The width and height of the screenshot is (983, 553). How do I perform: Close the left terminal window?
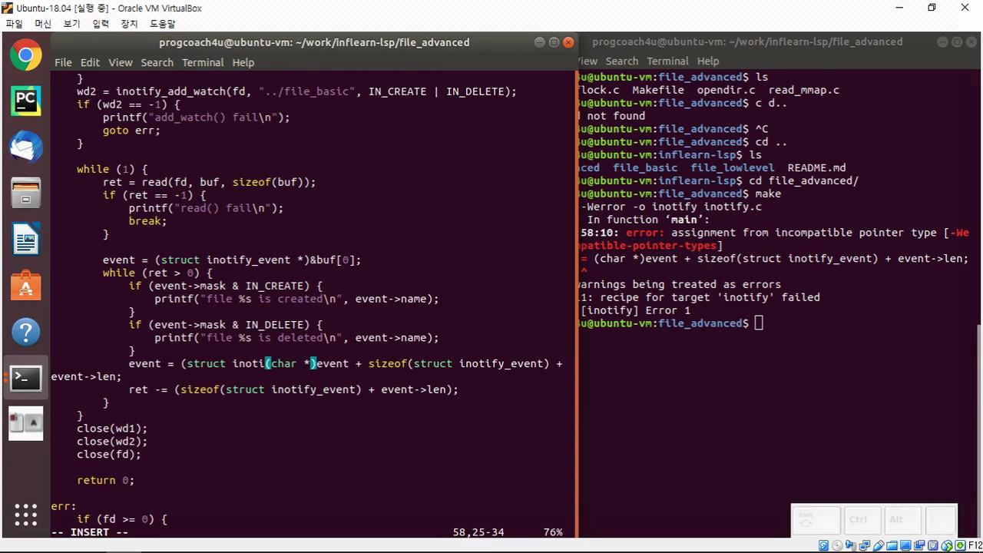pos(568,42)
